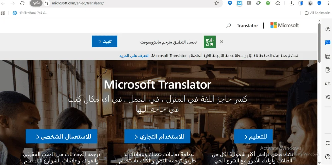Image resolution: width=332 pixels, height=165 pixels.
Task: Open the sidebar notes pencil icon
Action: click(x=328, y=70)
